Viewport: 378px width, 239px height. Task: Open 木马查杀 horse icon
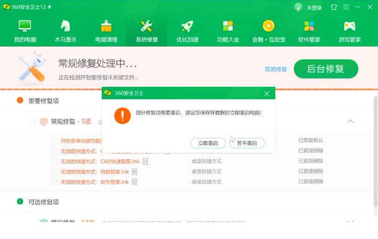(x=66, y=26)
